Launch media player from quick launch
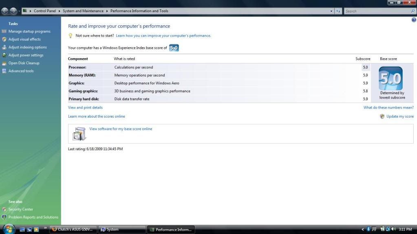The width and height of the screenshot is (417, 234). coord(36,229)
